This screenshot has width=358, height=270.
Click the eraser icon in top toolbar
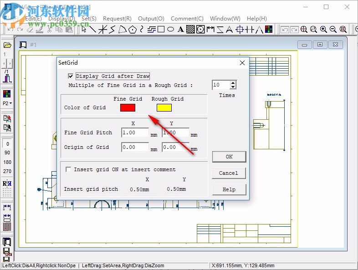click(x=30, y=30)
